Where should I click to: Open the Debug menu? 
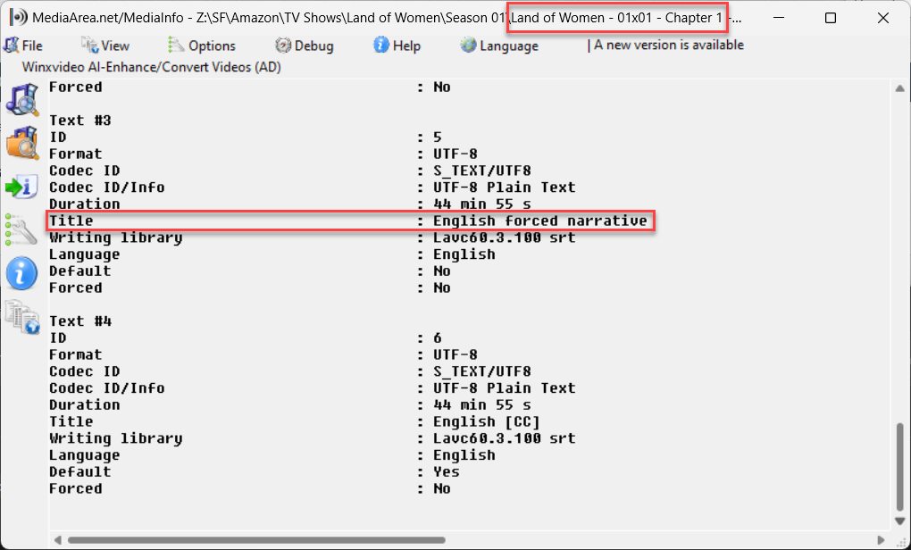[305, 46]
